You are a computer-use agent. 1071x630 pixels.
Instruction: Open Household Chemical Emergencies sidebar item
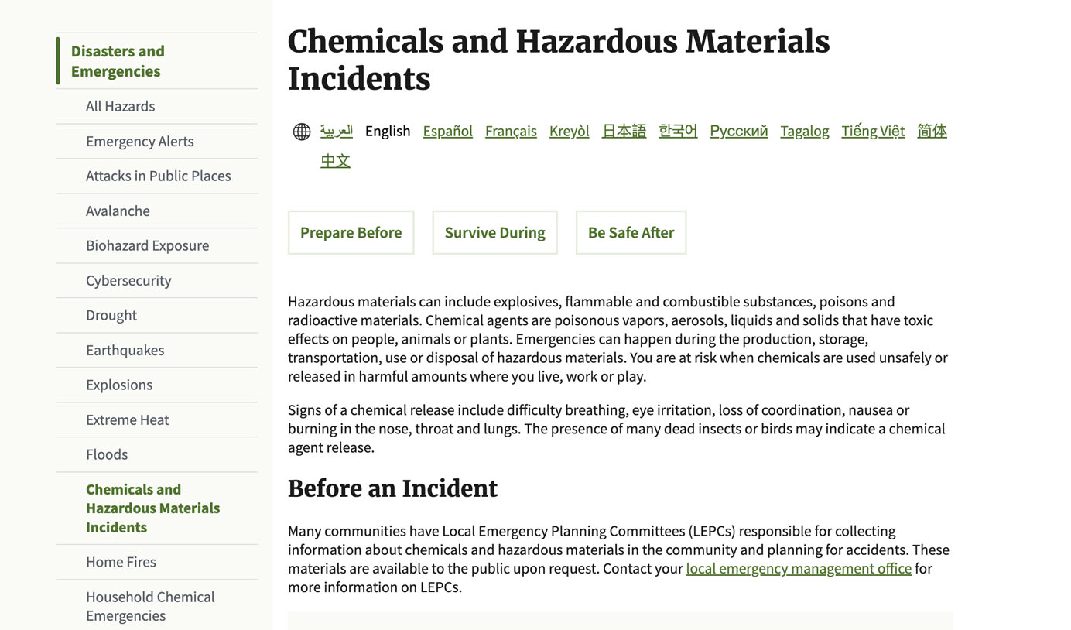[150, 606]
